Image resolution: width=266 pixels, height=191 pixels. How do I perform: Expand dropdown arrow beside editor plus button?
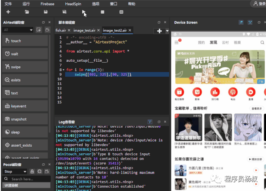coord(167,31)
